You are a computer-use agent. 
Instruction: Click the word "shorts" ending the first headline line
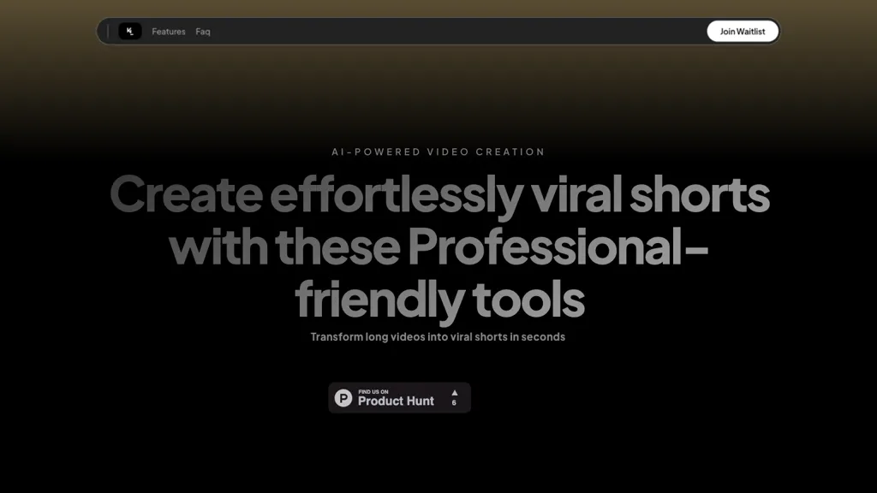(x=699, y=194)
